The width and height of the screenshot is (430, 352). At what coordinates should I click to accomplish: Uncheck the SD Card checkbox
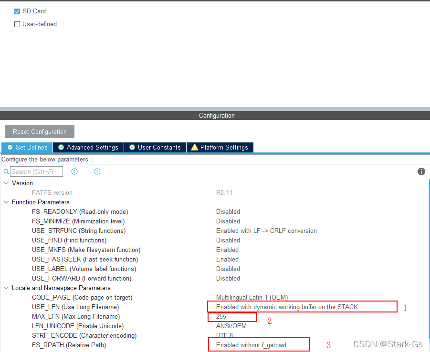coord(17,11)
